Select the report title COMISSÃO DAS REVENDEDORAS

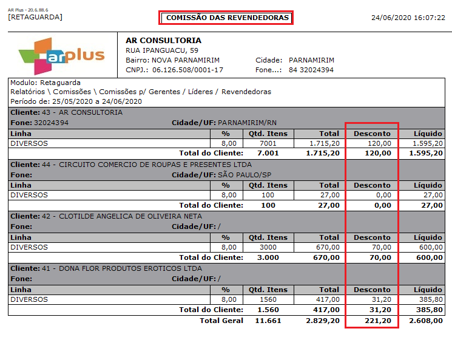(228, 18)
